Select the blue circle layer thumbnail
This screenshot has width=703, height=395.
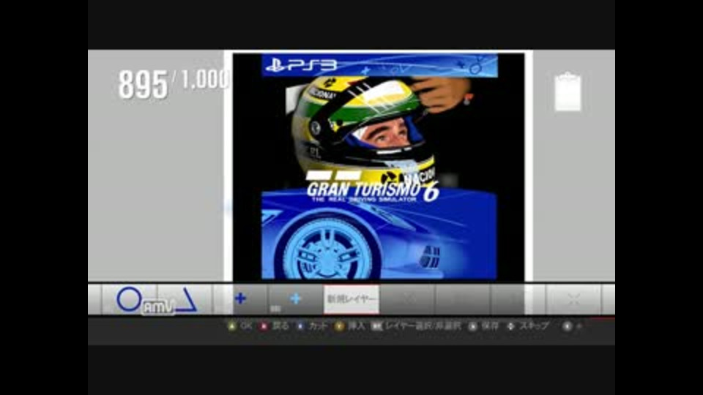[x=130, y=299]
